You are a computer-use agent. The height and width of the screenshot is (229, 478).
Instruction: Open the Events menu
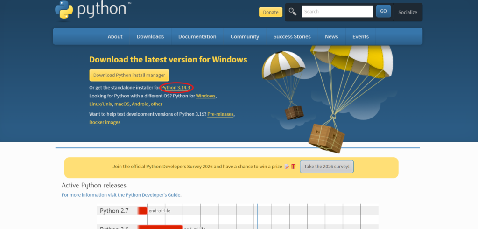click(360, 36)
